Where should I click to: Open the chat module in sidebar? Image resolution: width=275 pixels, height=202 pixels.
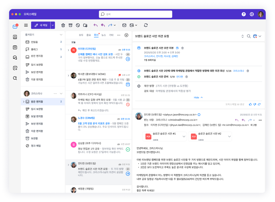(x=15, y=57)
